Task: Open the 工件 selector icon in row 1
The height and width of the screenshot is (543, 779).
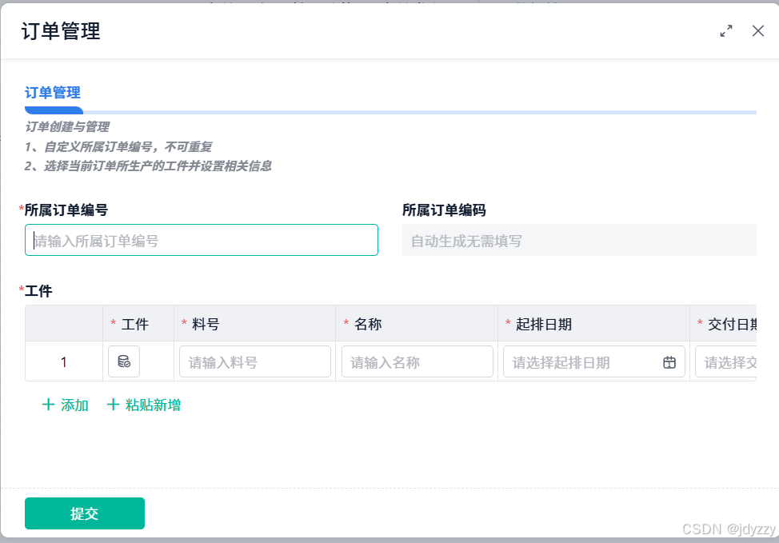Action: coord(124,361)
